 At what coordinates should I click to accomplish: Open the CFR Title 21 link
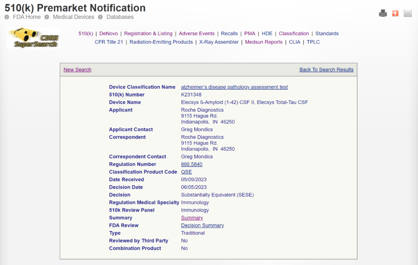[109, 42]
